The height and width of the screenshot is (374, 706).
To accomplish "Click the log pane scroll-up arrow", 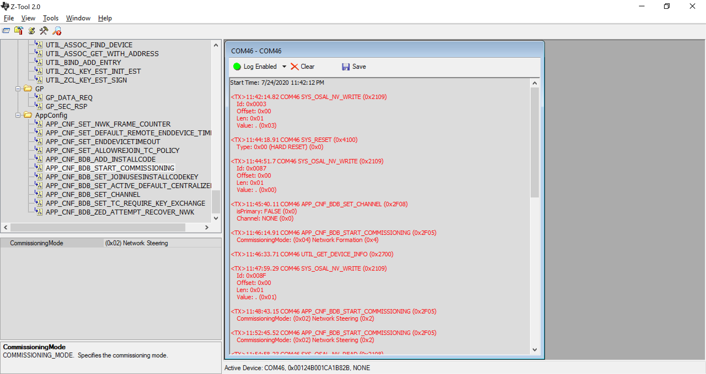I will [535, 83].
